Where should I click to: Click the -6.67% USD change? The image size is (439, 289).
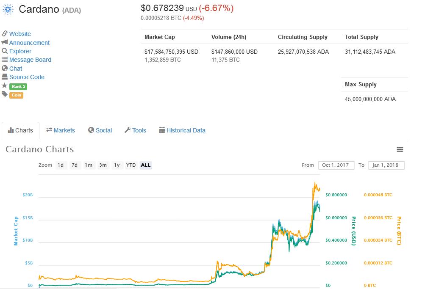pos(216,8)
